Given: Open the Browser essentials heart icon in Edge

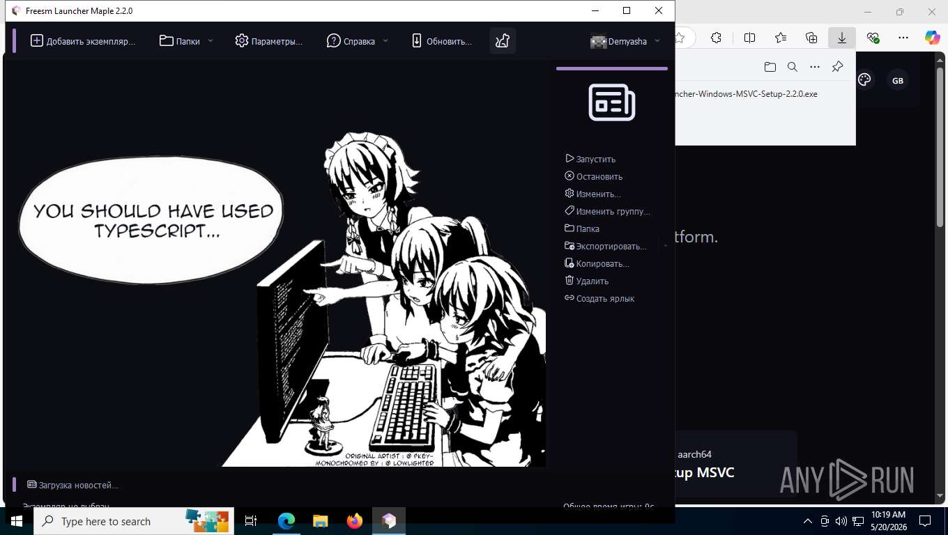Looking at the screenshot, I should (x=873, y=38).
